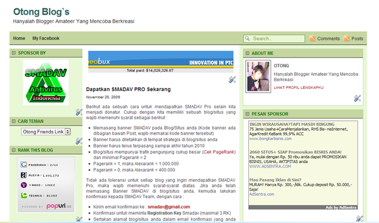Click Ads by AdSentra footer
Image resolution: width=379 pixels, height=223 pixels.
341,208
